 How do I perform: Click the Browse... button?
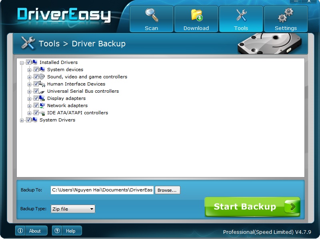(168, 190)
